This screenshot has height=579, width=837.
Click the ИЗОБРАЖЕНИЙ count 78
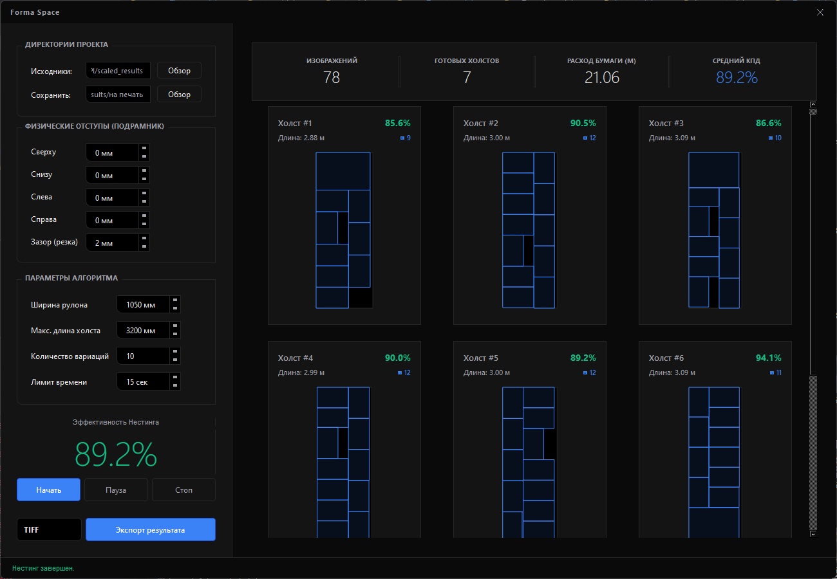pyautogui.click(x=332, y=78)
